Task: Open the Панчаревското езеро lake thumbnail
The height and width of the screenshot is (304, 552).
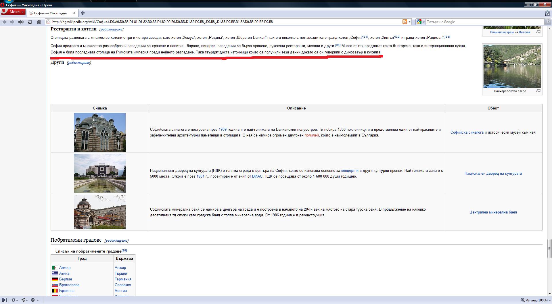Action: pyautogui.click(x=512, y=66)
